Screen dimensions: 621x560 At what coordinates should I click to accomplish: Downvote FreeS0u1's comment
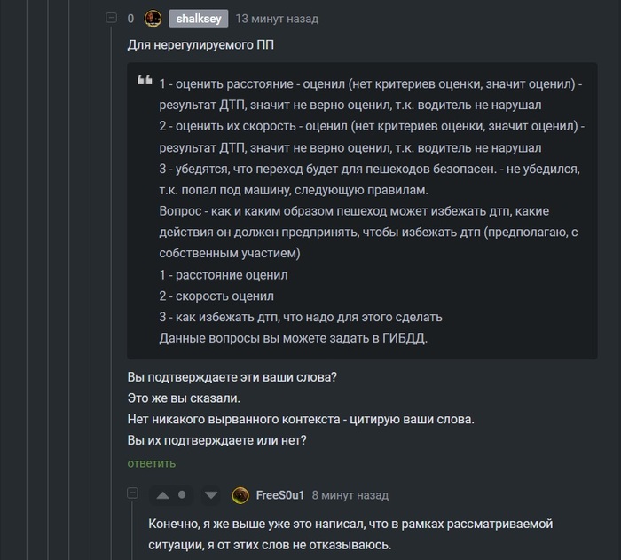210,495
